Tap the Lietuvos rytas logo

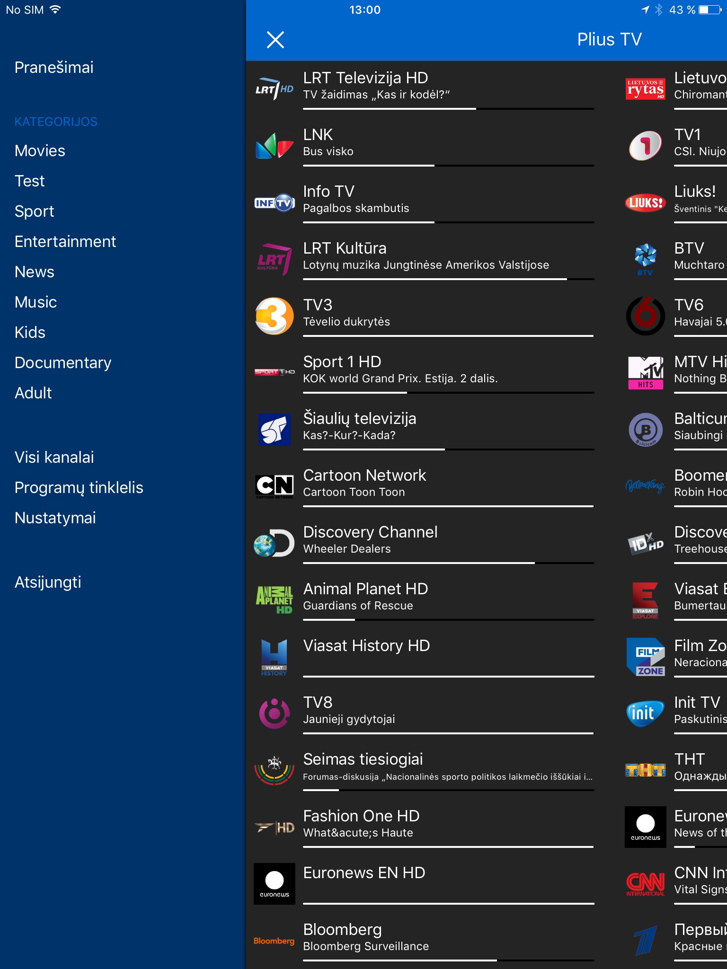pos(646,89)
